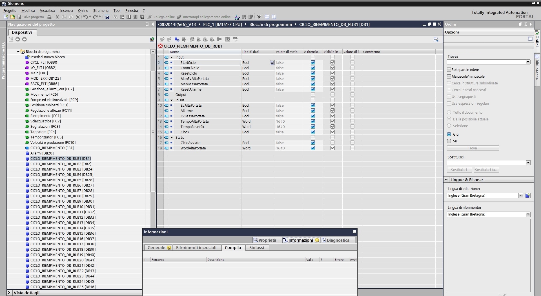Click the split editor horizontally icon
541x296 pixels.
[x=267, y=17]
